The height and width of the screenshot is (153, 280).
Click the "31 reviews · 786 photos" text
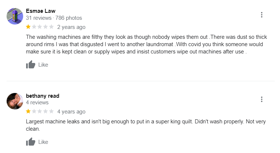54,18
